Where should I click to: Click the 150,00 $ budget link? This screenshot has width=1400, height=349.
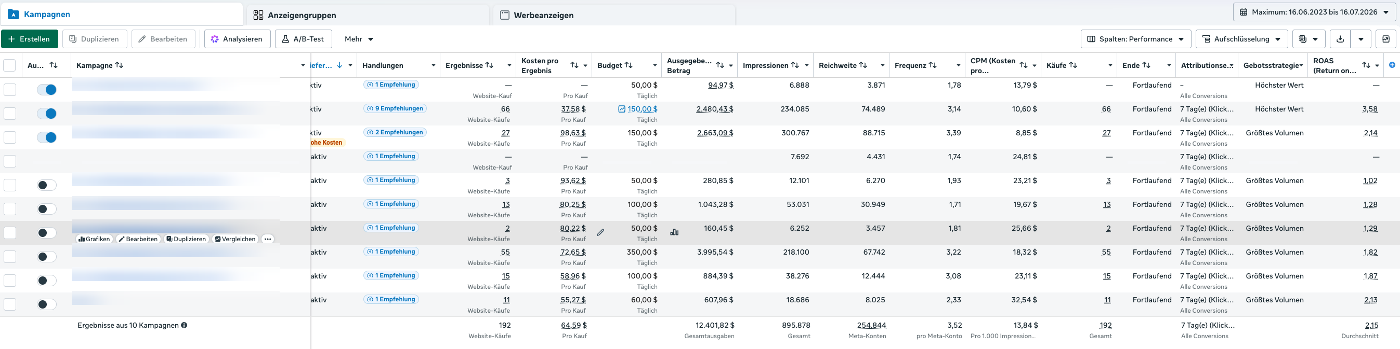point(643,109)
